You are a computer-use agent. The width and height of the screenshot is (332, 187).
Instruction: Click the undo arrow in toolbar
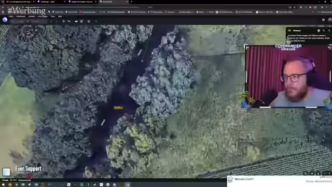[x=51, y=21]
